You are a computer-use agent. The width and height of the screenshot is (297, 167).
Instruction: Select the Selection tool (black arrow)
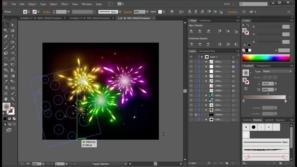tap(6, 25)
